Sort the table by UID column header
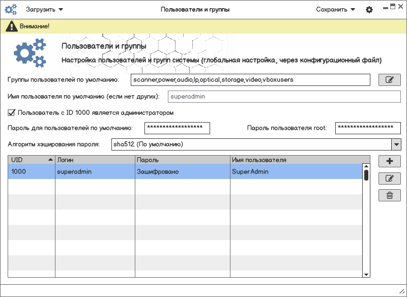The width and height of the screenshot is (407, 297). click(31, 160)
